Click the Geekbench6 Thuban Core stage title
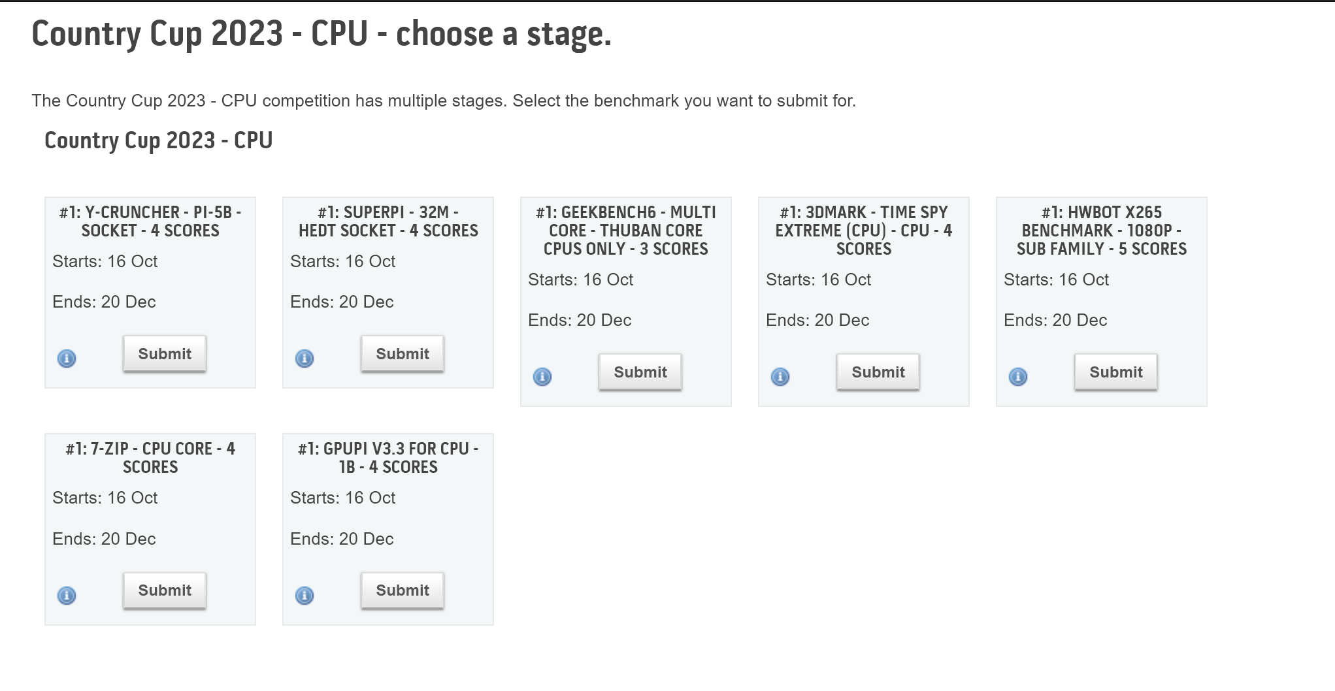1335x691 pixels. click(x=626, y=231)
